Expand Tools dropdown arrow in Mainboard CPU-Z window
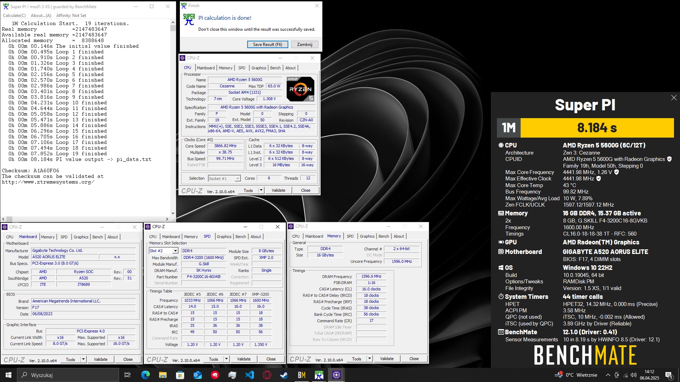Viewport: 680px width, 382px height. coord(83,359)
